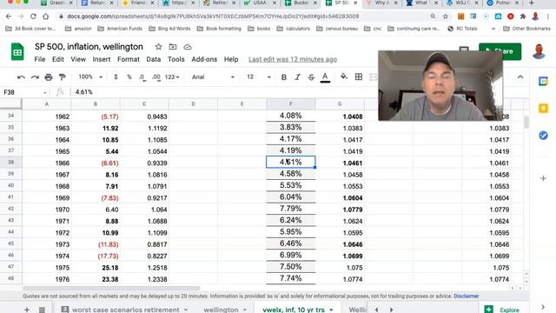Open worst case scenarios retirement tab menu

click(x=186, y=310)
